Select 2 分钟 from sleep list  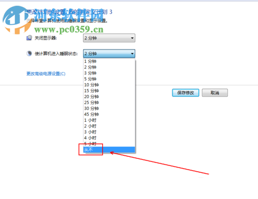(x=109, y=67)
